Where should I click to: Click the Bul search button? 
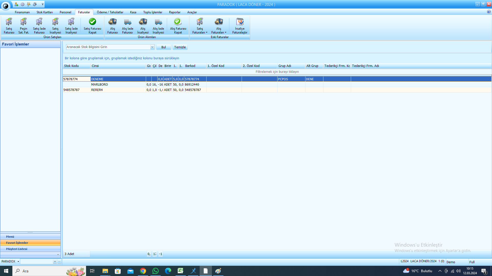pyautogui.click(x=163, y=47)
